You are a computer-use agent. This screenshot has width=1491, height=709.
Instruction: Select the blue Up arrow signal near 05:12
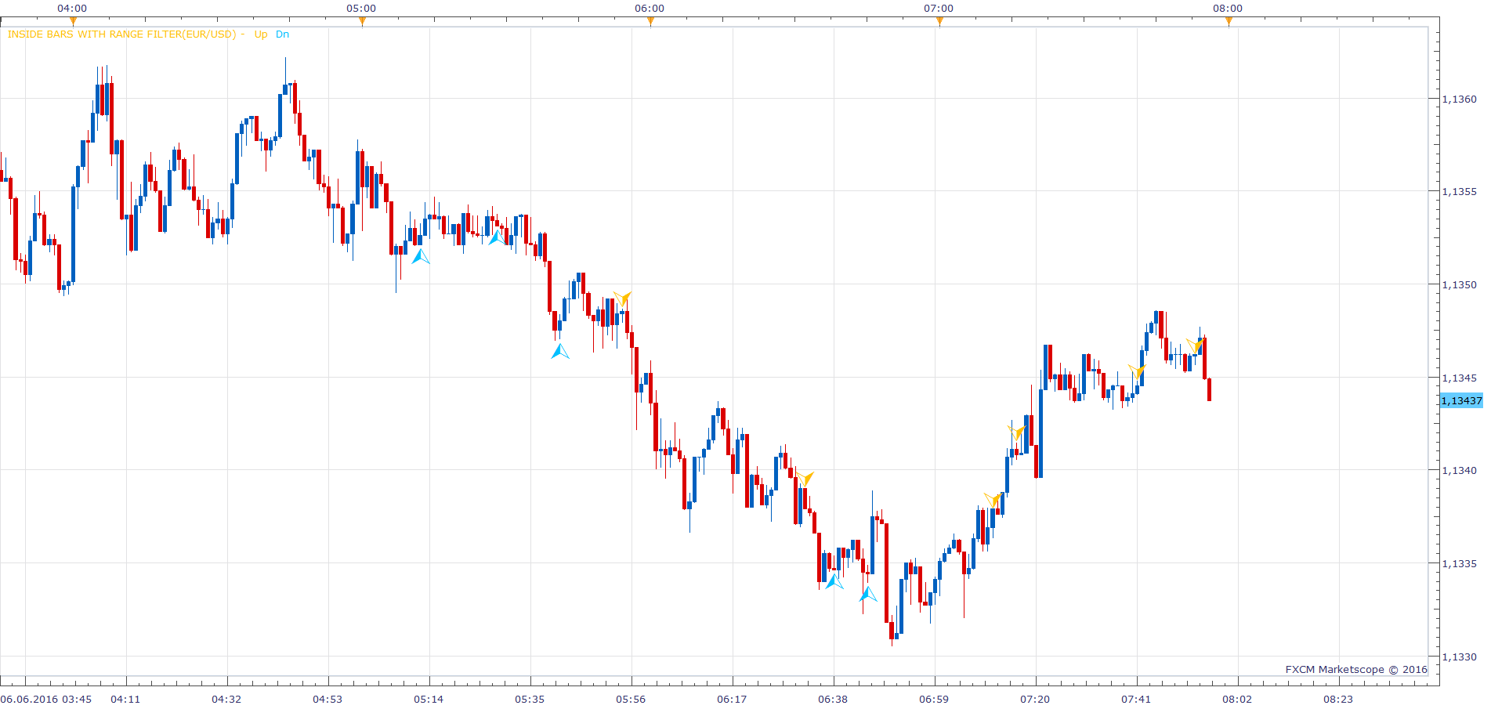(421, 256)
